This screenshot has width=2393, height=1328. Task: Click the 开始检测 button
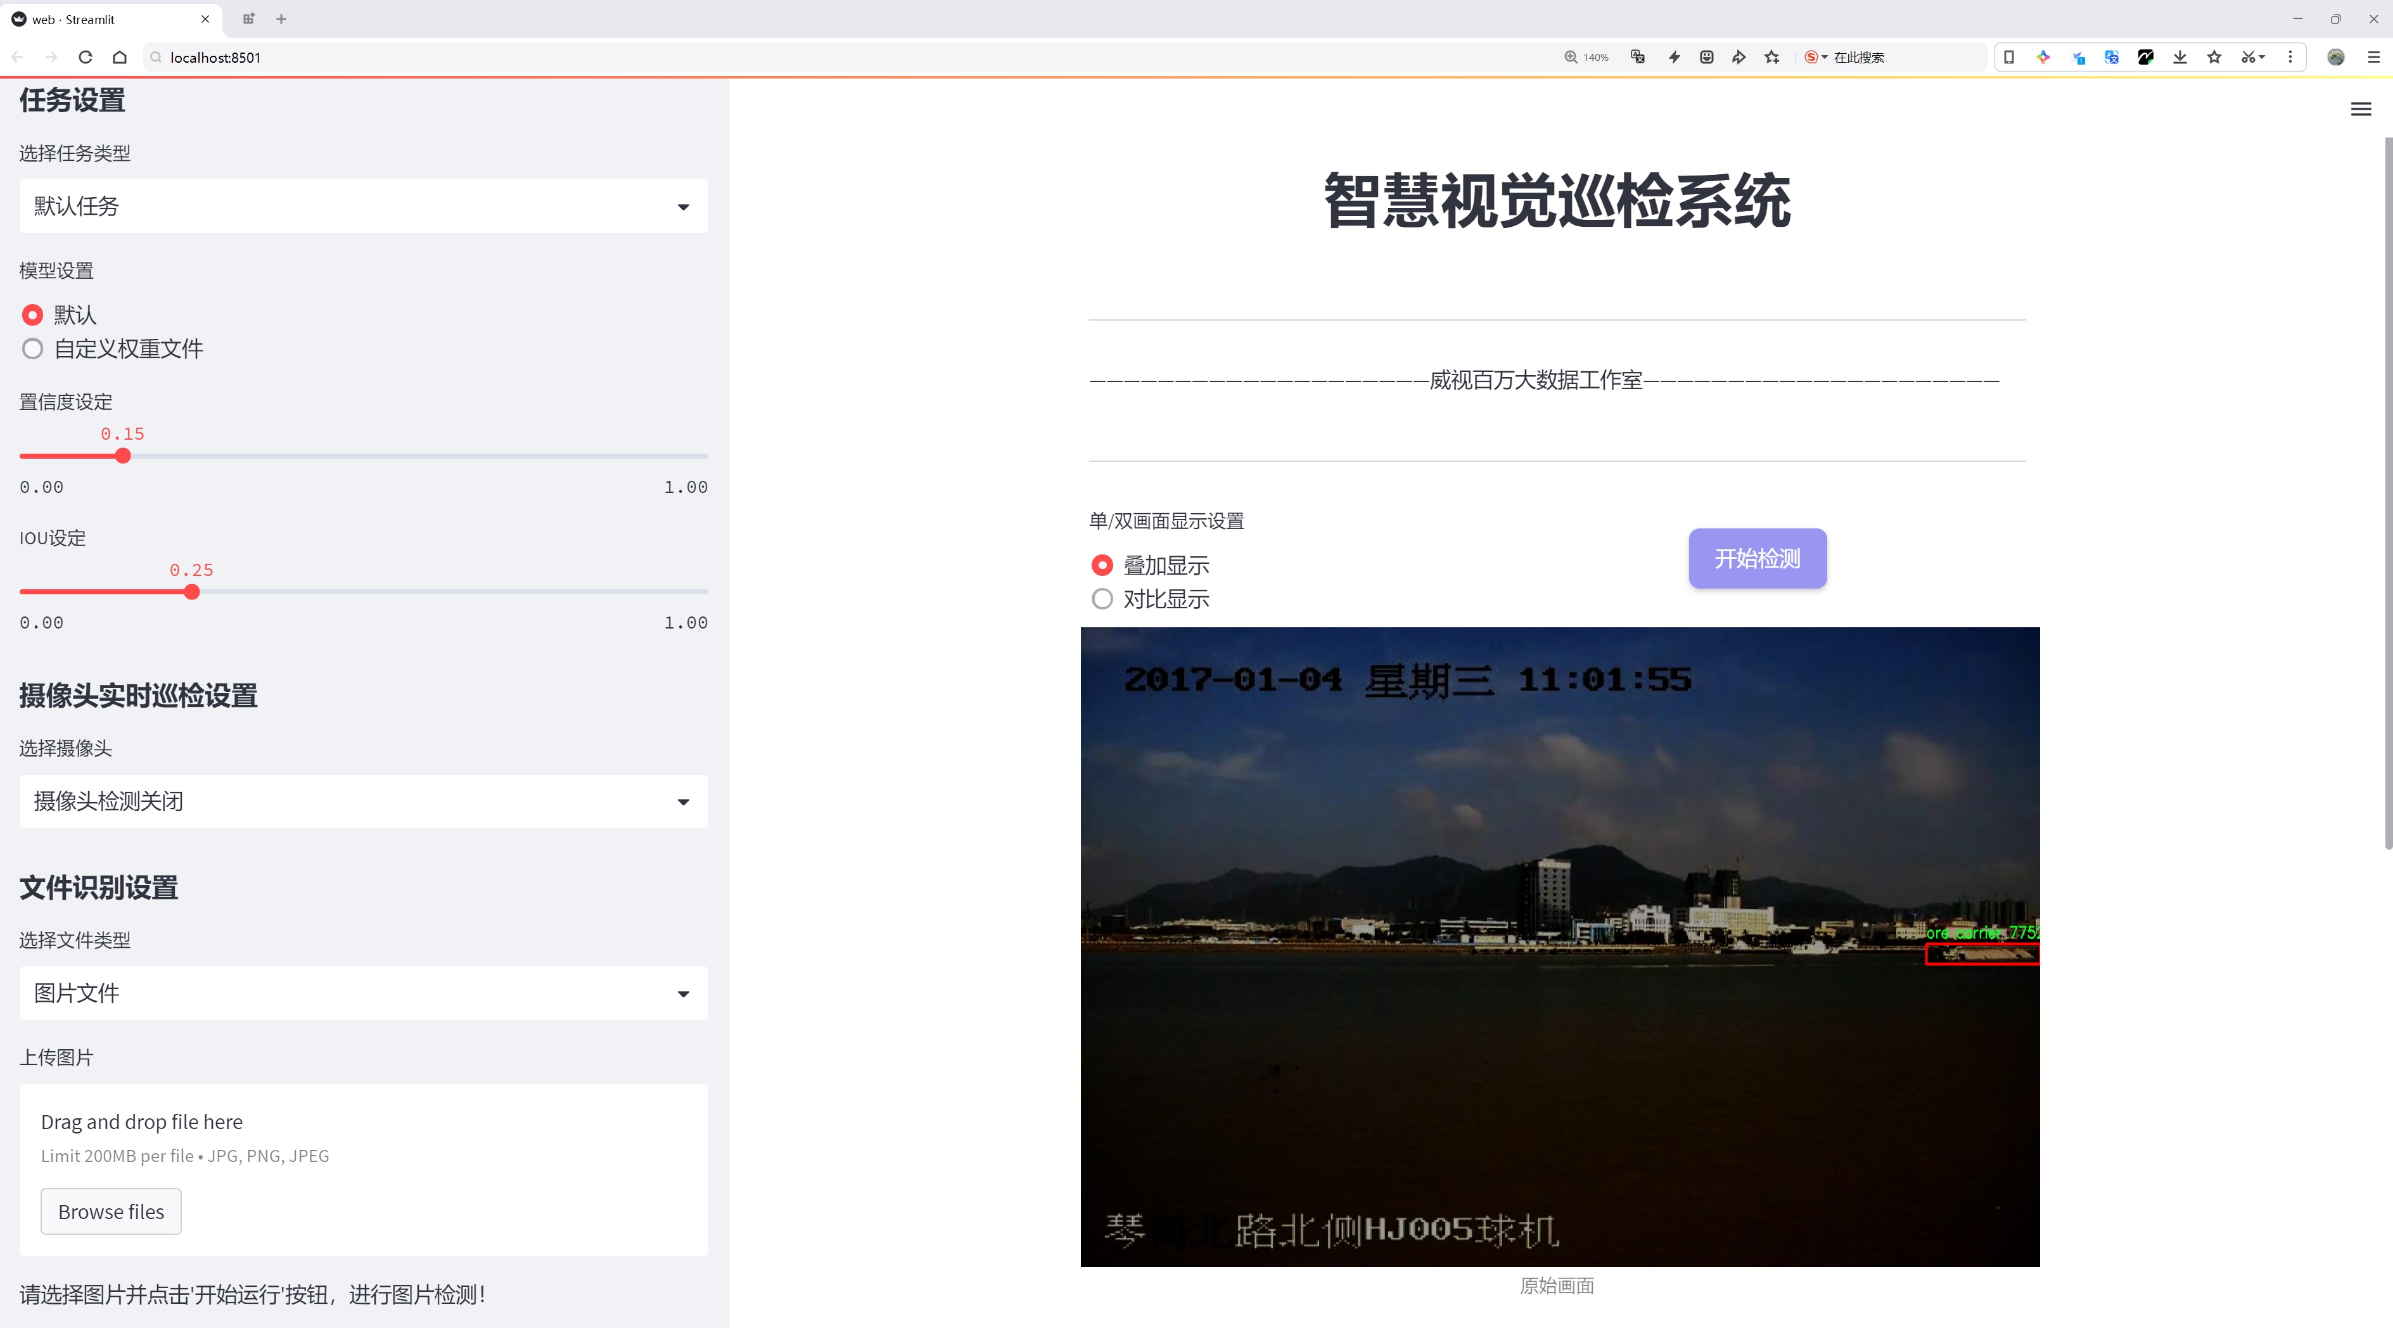click(x=1757, y=558)
